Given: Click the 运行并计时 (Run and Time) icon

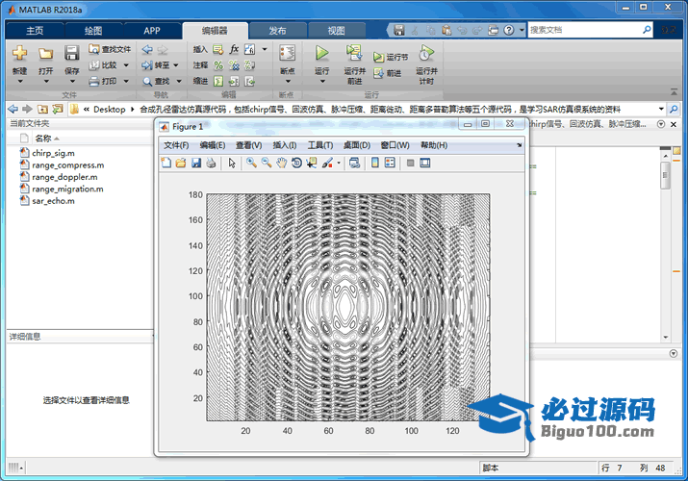Looking at the screenshot, I should 425,53.
